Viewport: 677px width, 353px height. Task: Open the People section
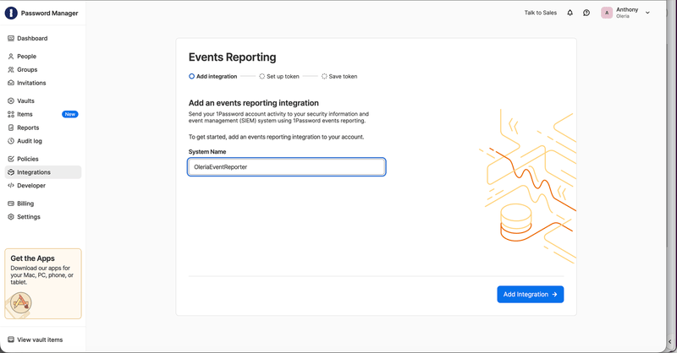pyautogui.click(x=27, y=57)
